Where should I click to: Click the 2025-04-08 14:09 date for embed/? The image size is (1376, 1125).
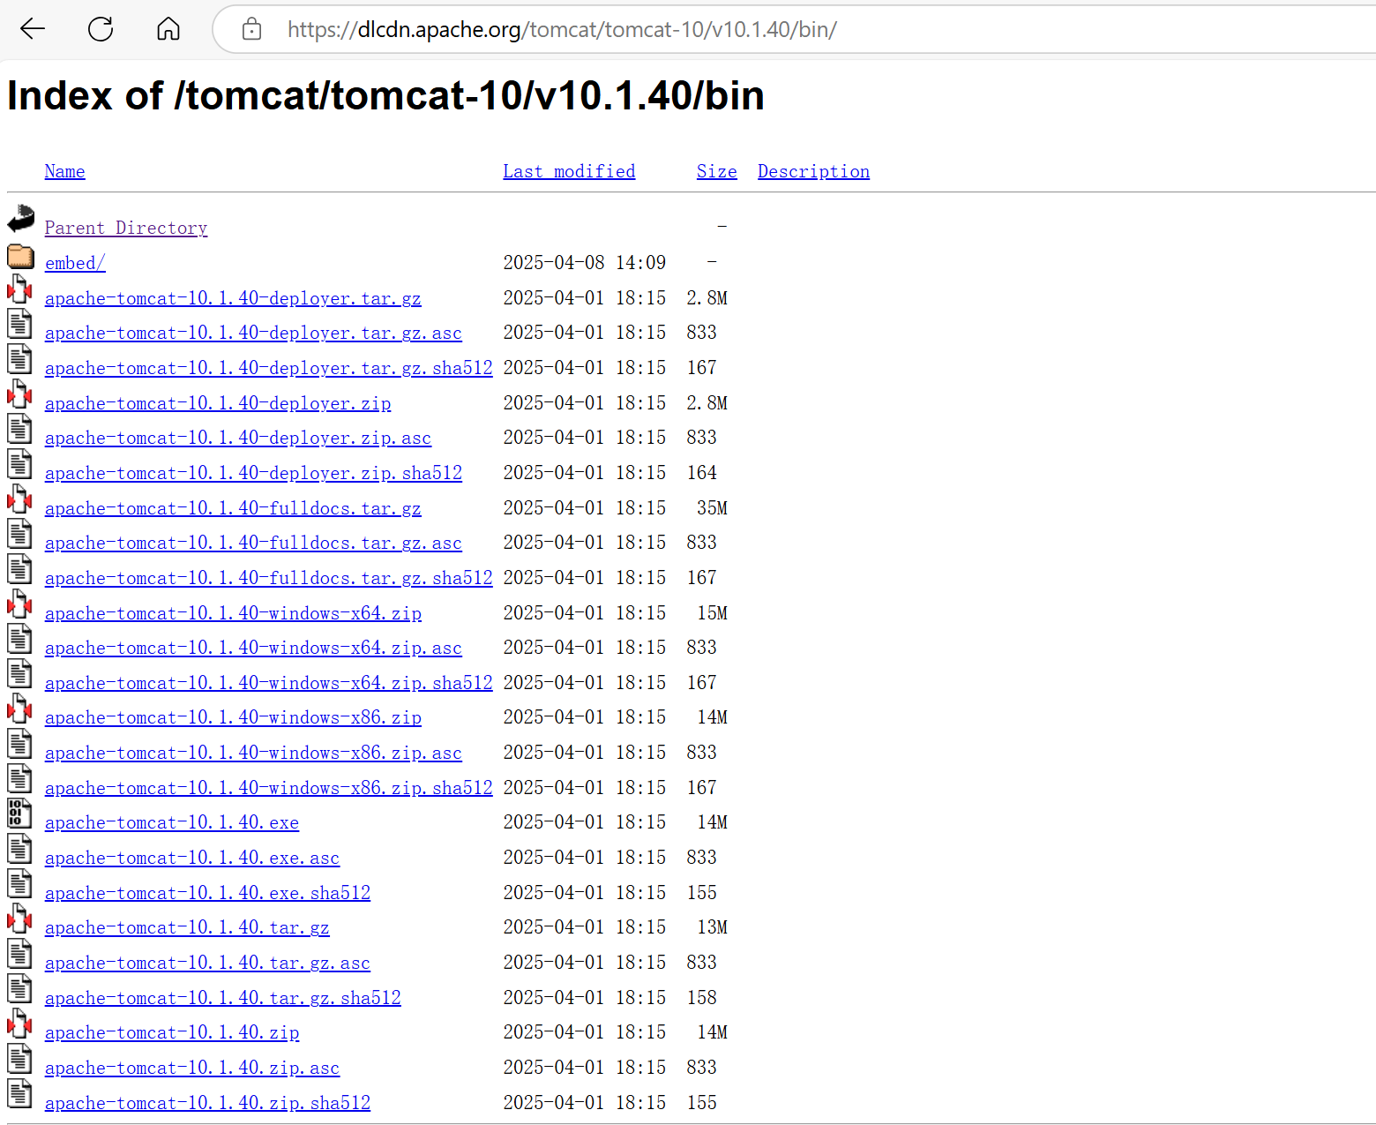[585, 263]
